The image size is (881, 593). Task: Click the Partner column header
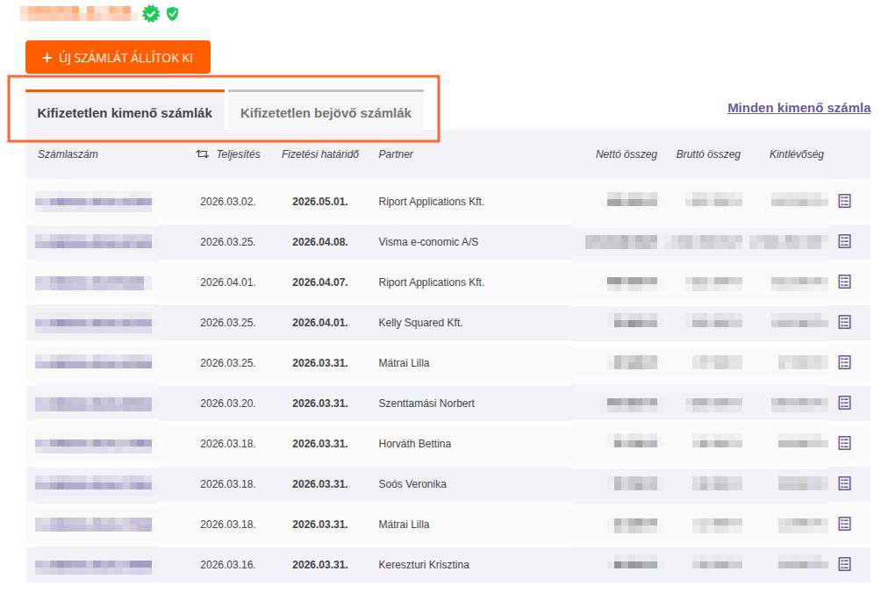pos(396,154)
